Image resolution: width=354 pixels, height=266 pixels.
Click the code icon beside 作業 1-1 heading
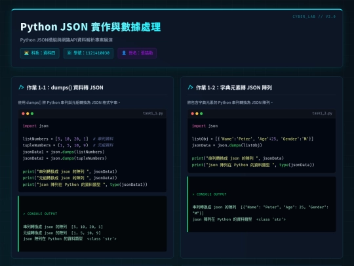coord(21,87)
